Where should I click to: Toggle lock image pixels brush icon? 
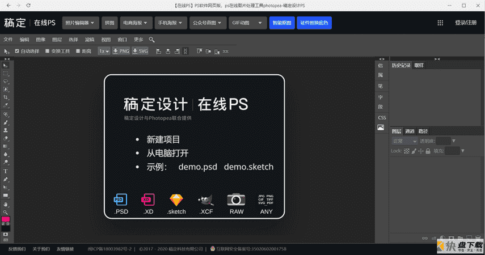coord(414,151)
